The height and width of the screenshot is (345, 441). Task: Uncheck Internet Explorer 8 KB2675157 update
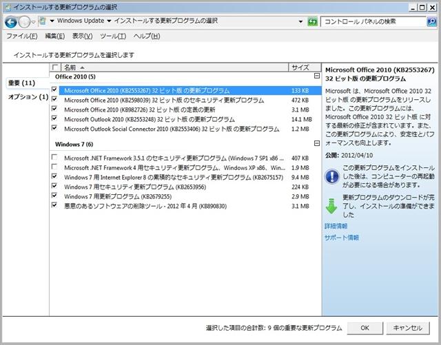pyautogui.click(x=54, y=176)
